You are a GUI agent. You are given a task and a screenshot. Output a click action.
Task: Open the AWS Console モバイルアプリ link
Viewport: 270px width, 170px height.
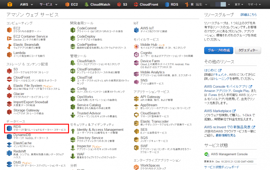(228, 86)
